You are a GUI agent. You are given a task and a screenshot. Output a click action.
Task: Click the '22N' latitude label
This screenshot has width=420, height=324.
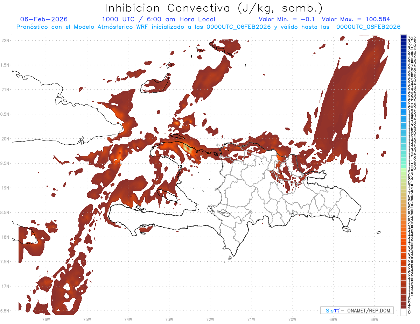pyautogui.click(x=5, y=41)
